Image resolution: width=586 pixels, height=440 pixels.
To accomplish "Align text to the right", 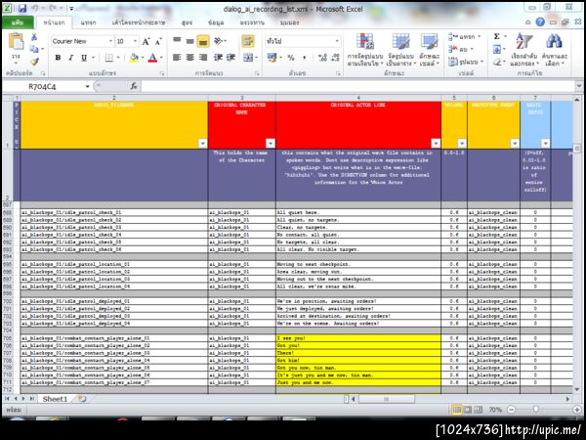I will pos(203,58).
